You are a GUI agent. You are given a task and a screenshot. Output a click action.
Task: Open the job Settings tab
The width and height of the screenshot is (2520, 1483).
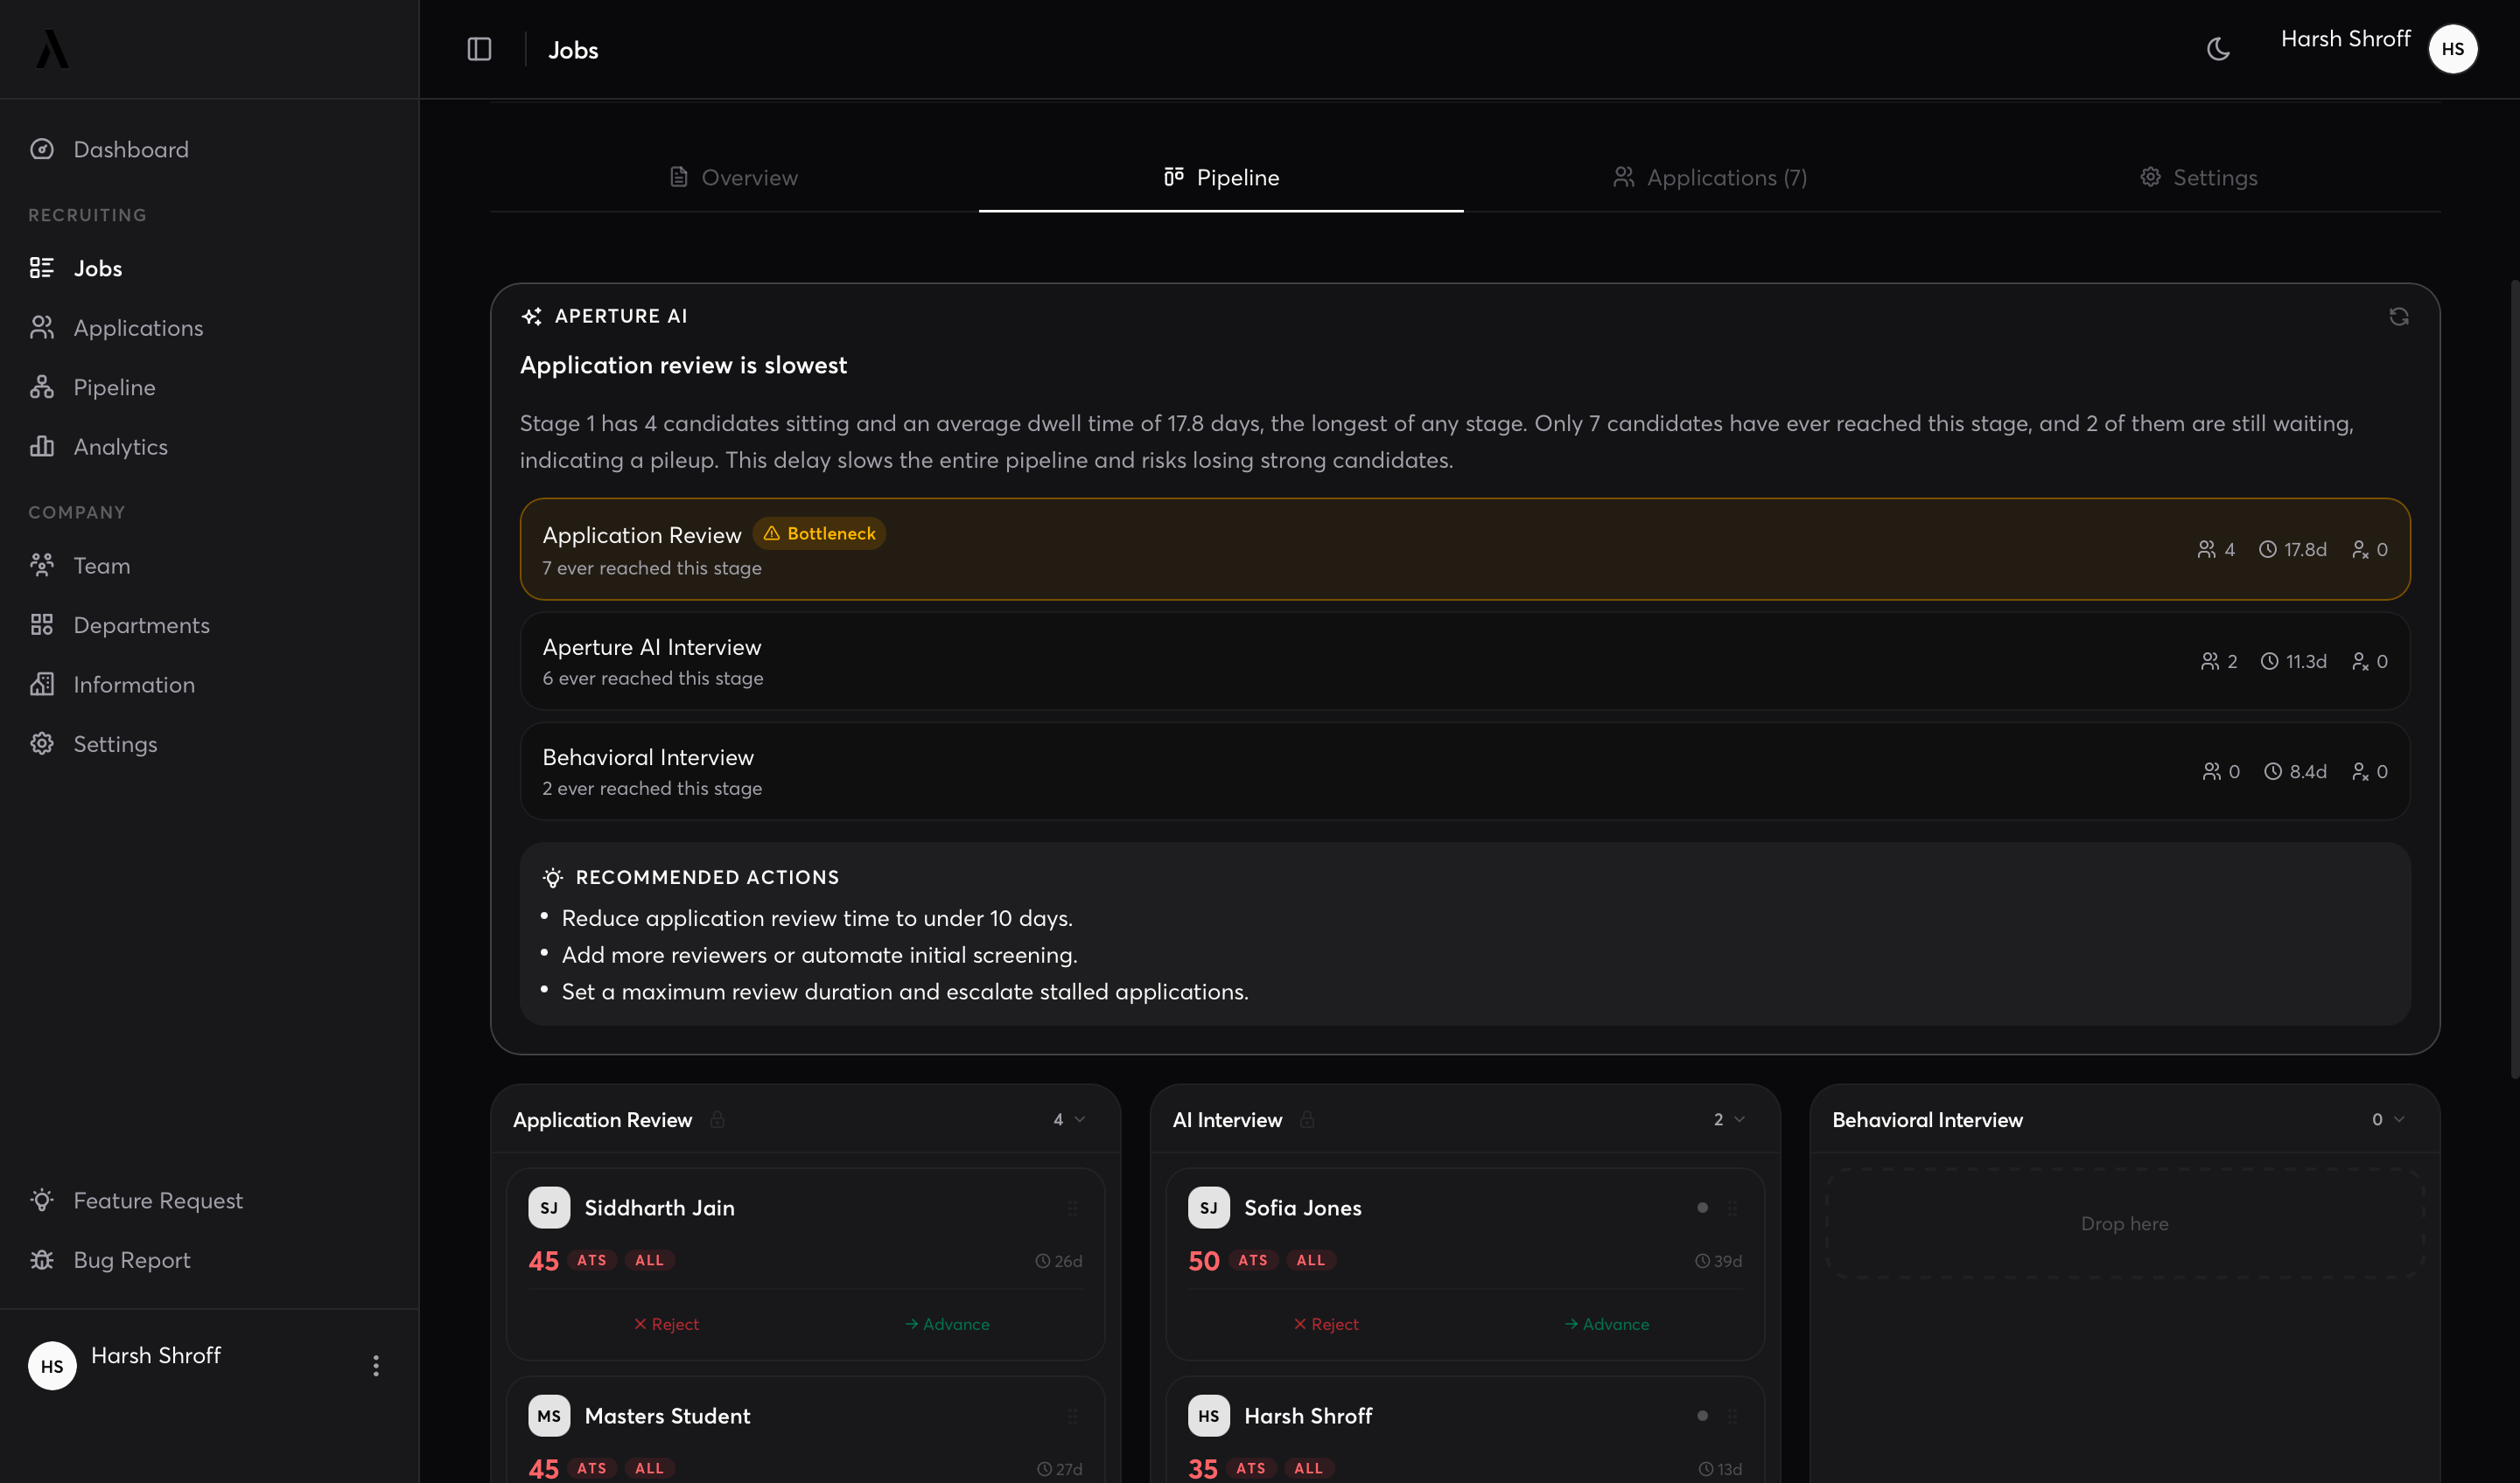click(2197, 177)
